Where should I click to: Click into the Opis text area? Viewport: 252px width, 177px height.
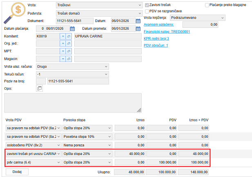[73, 102]
